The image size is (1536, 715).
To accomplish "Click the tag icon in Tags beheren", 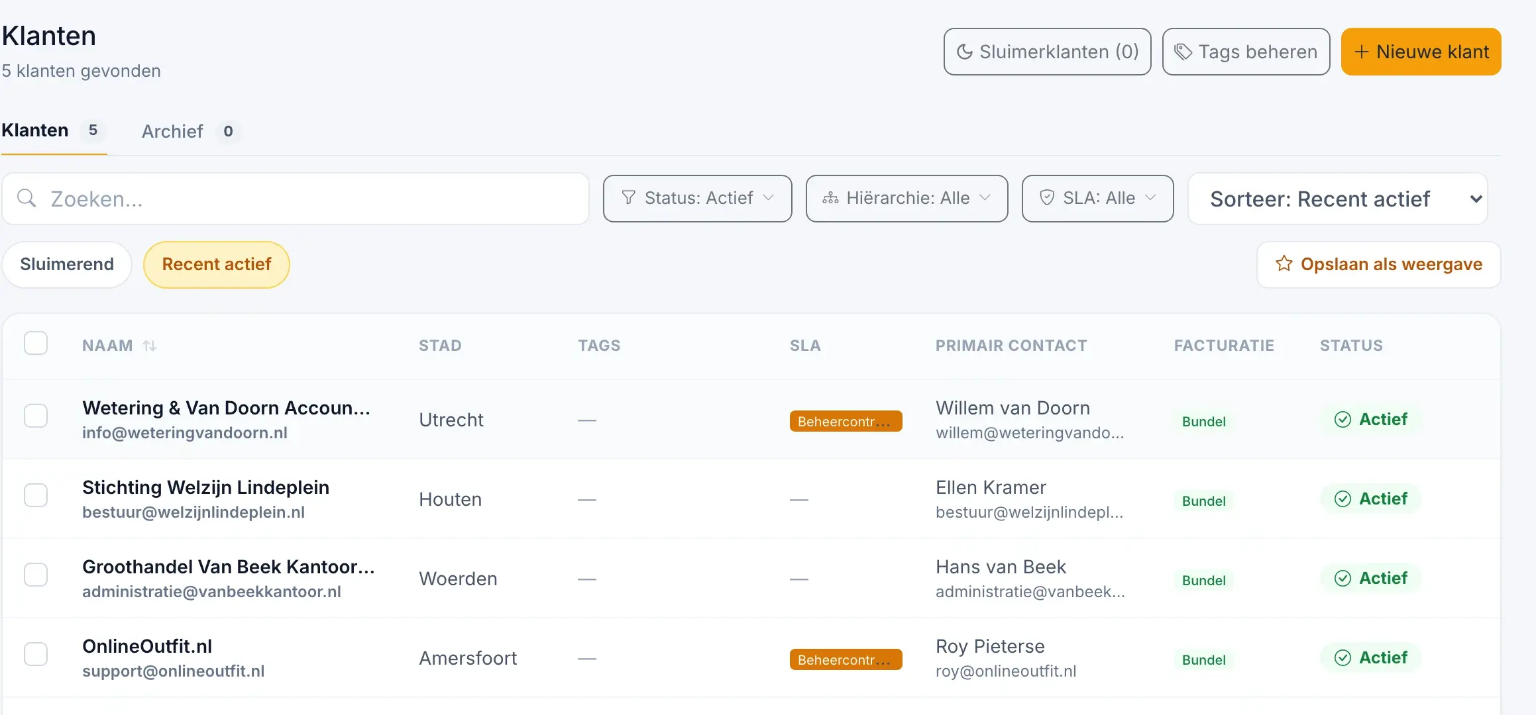I will point(1183,52).
